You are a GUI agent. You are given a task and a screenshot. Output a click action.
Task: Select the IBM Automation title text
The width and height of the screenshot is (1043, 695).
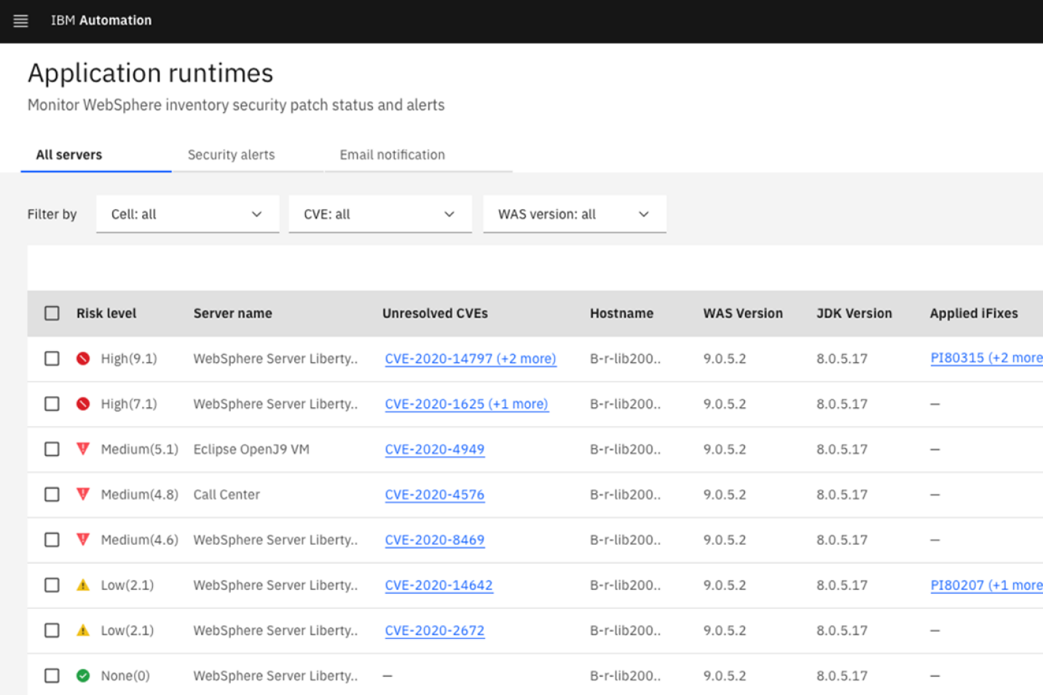(101, 20)
